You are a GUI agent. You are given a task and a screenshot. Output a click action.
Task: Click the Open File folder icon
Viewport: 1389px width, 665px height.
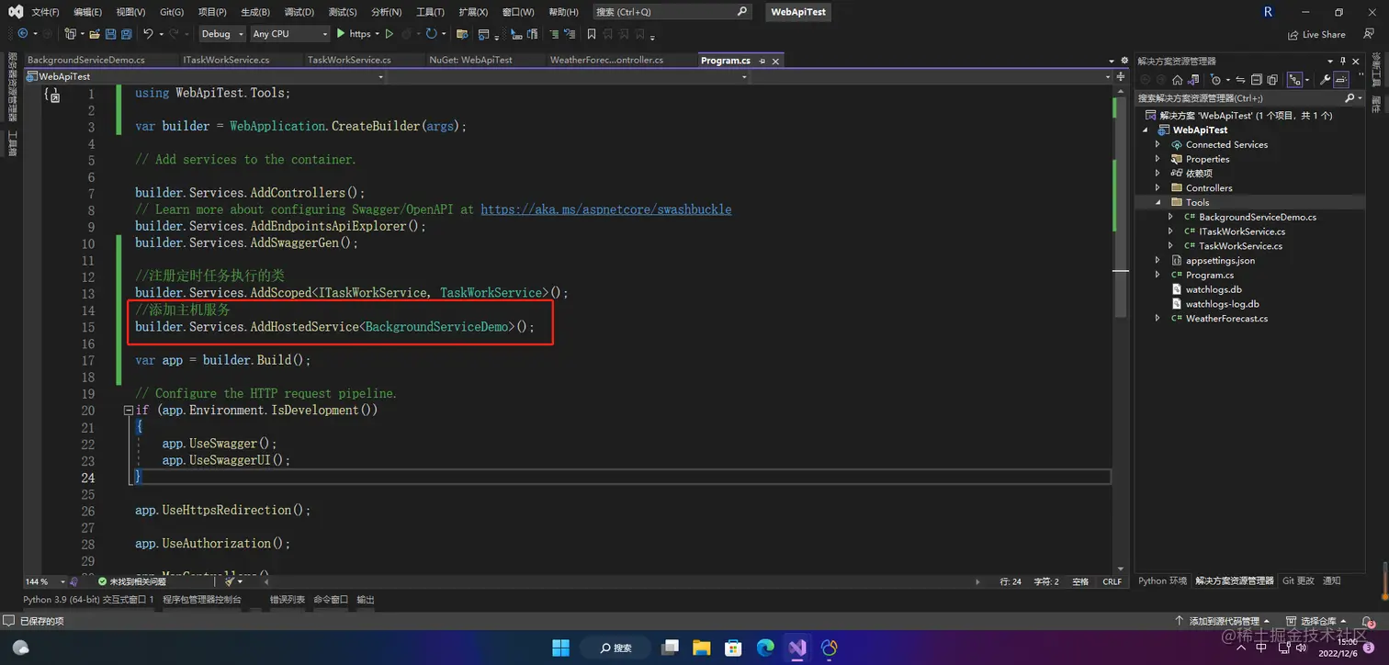tap(95, 34)
